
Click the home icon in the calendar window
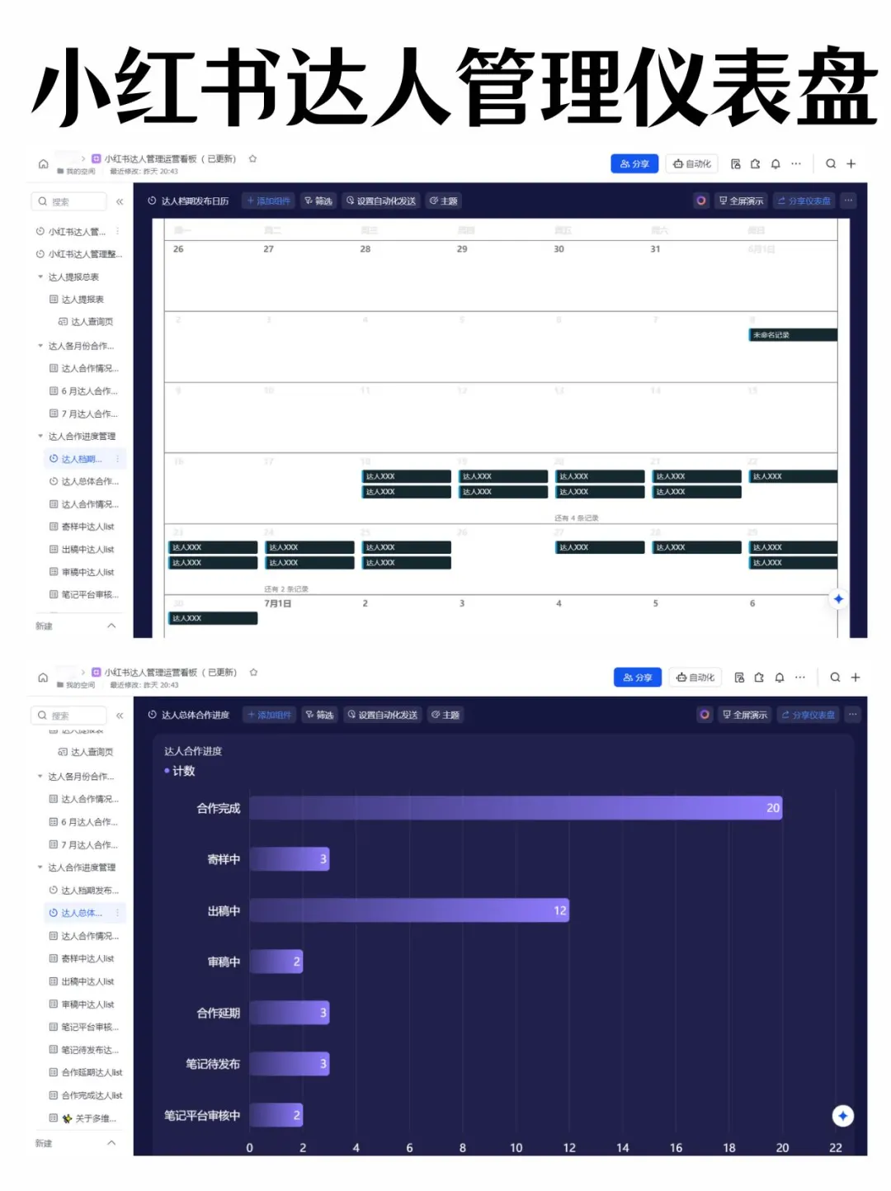click(43, 163)
